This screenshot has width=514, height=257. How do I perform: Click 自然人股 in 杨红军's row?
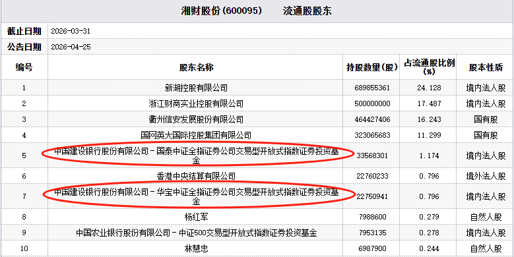[486, 217]
